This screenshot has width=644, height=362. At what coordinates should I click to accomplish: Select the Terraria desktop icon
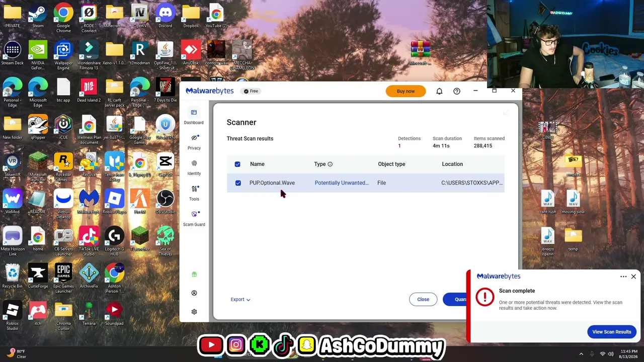click(89, 313)
